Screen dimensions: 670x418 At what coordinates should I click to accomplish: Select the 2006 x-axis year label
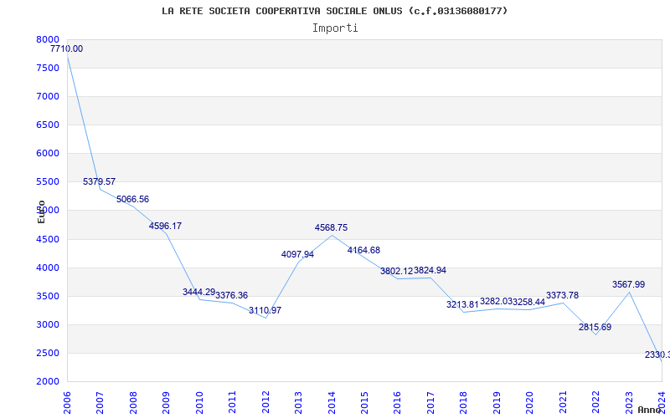click(67, 402)
